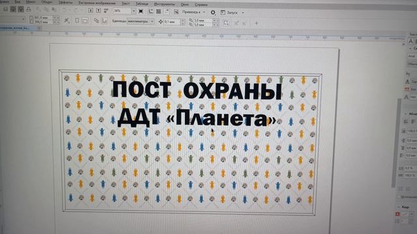Click the nudge distance field 0,1 мм
The height and width of the screenshot is (234, 417).
click(172, 21)
